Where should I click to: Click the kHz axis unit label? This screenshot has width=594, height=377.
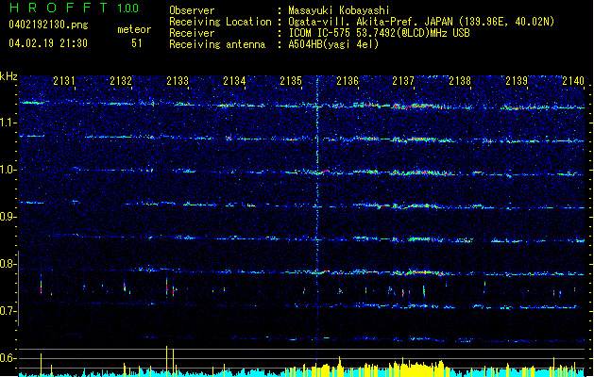pyautogui.click(x=8, y=76)
